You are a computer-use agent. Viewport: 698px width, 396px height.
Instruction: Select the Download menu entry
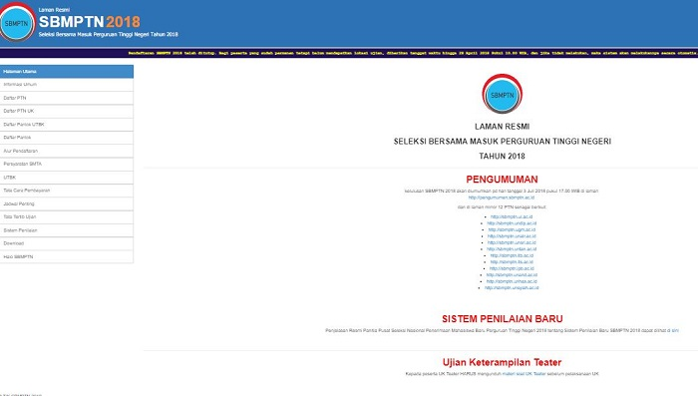[67, 243]
